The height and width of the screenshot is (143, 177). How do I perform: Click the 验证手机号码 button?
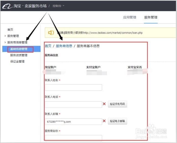[x=117, y=104]
